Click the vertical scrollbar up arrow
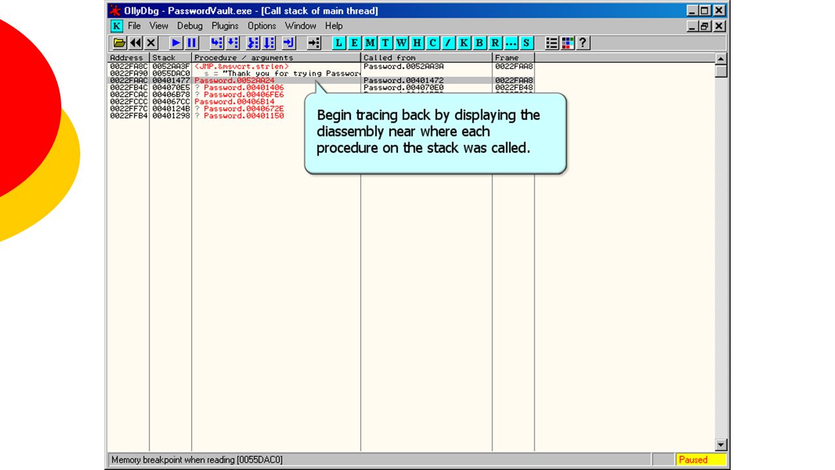The height and width of the screenshot is (470, 835). [x=721, y=59]
